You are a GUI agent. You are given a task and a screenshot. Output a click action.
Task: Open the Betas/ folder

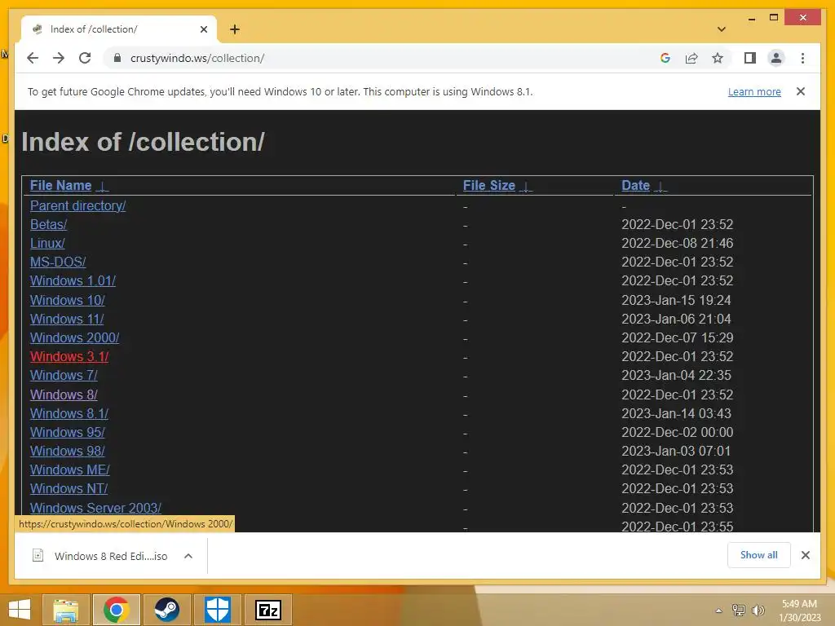[48, 224]
